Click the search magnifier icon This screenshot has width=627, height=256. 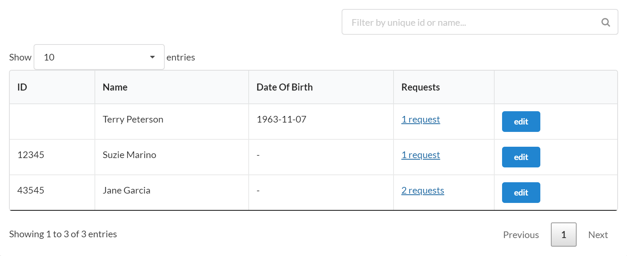(606, 22)
